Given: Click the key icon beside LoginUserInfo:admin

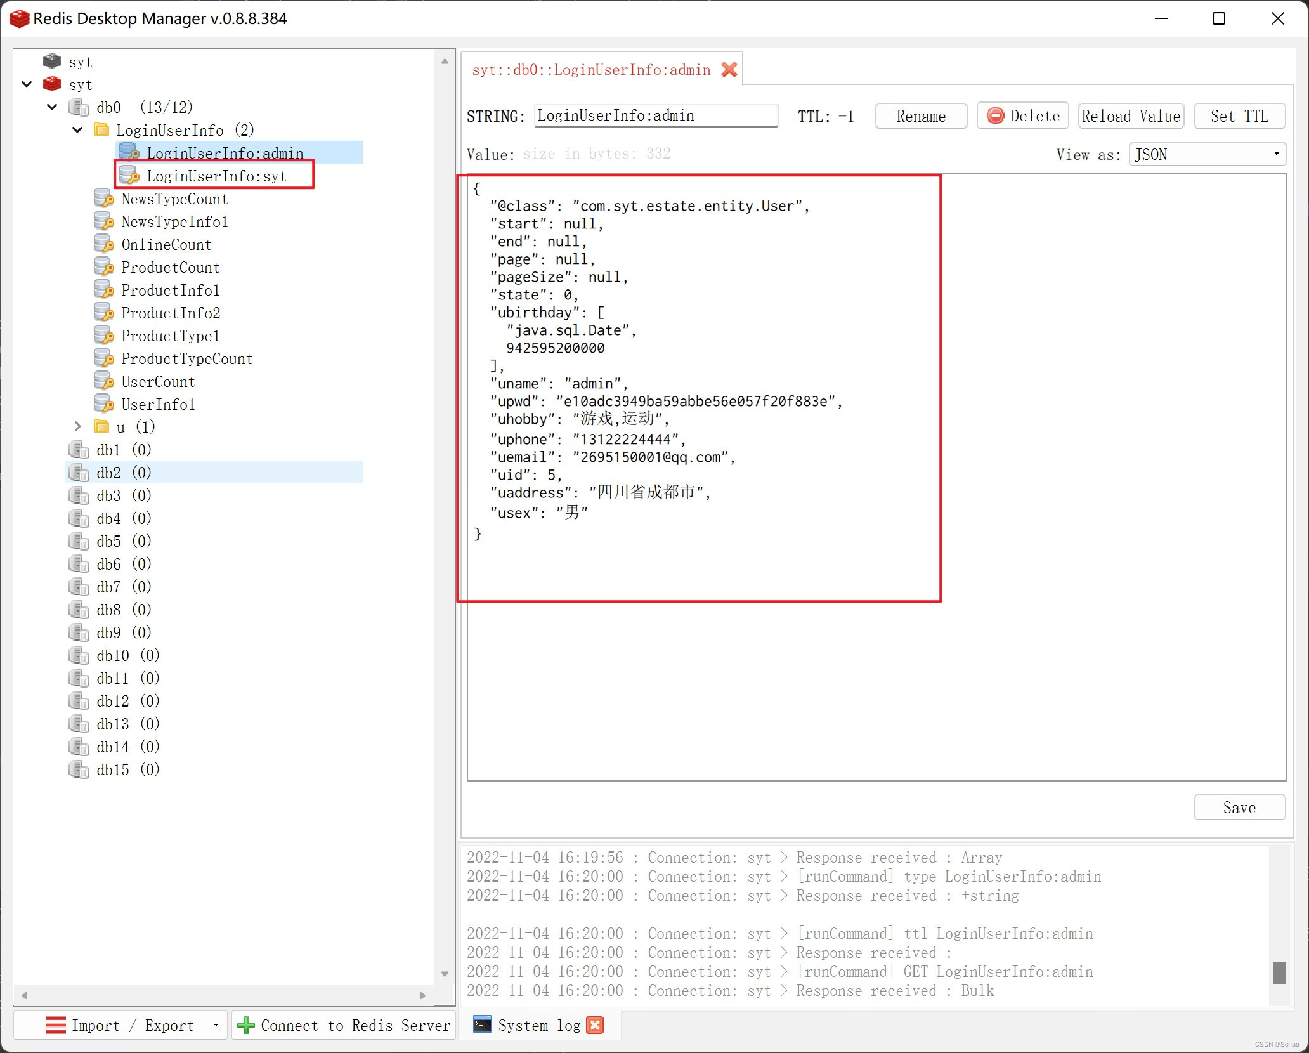Looking at the screenshot, I should pos(129,152).
